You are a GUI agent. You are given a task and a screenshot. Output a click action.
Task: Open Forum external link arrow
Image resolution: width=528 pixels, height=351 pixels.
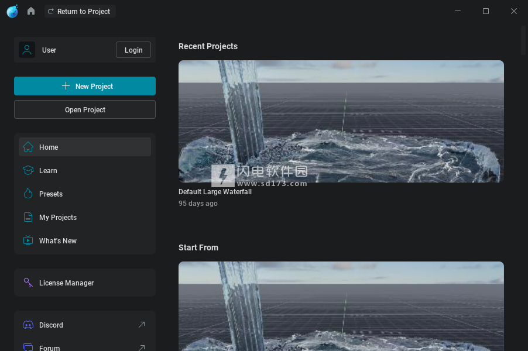pyautogui.click(x=141, y=347)
